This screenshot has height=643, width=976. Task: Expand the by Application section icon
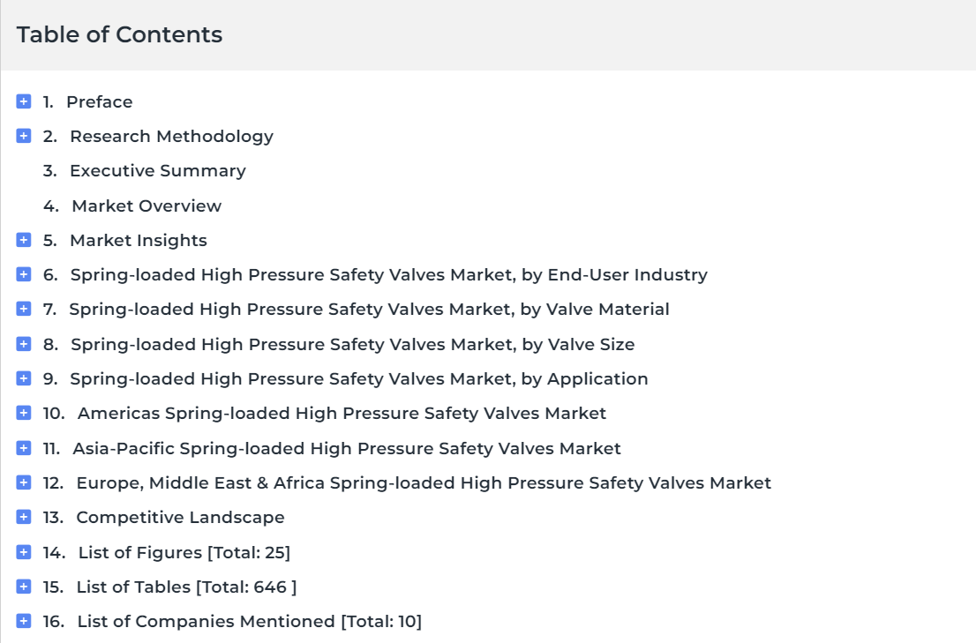pos(24,378)
